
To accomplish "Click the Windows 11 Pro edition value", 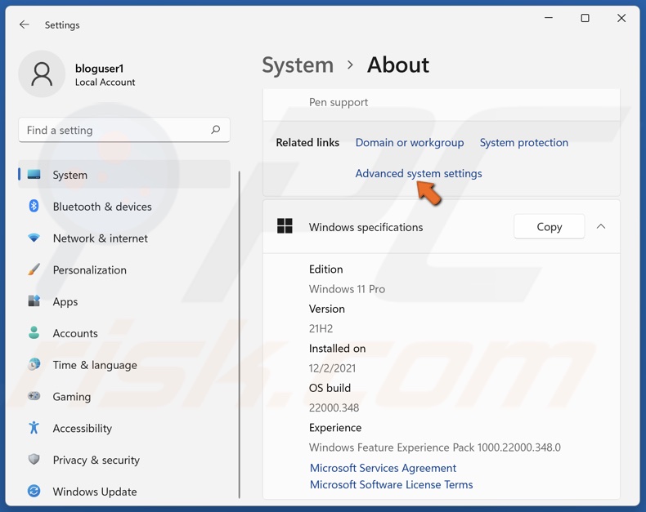I will 347,289.
